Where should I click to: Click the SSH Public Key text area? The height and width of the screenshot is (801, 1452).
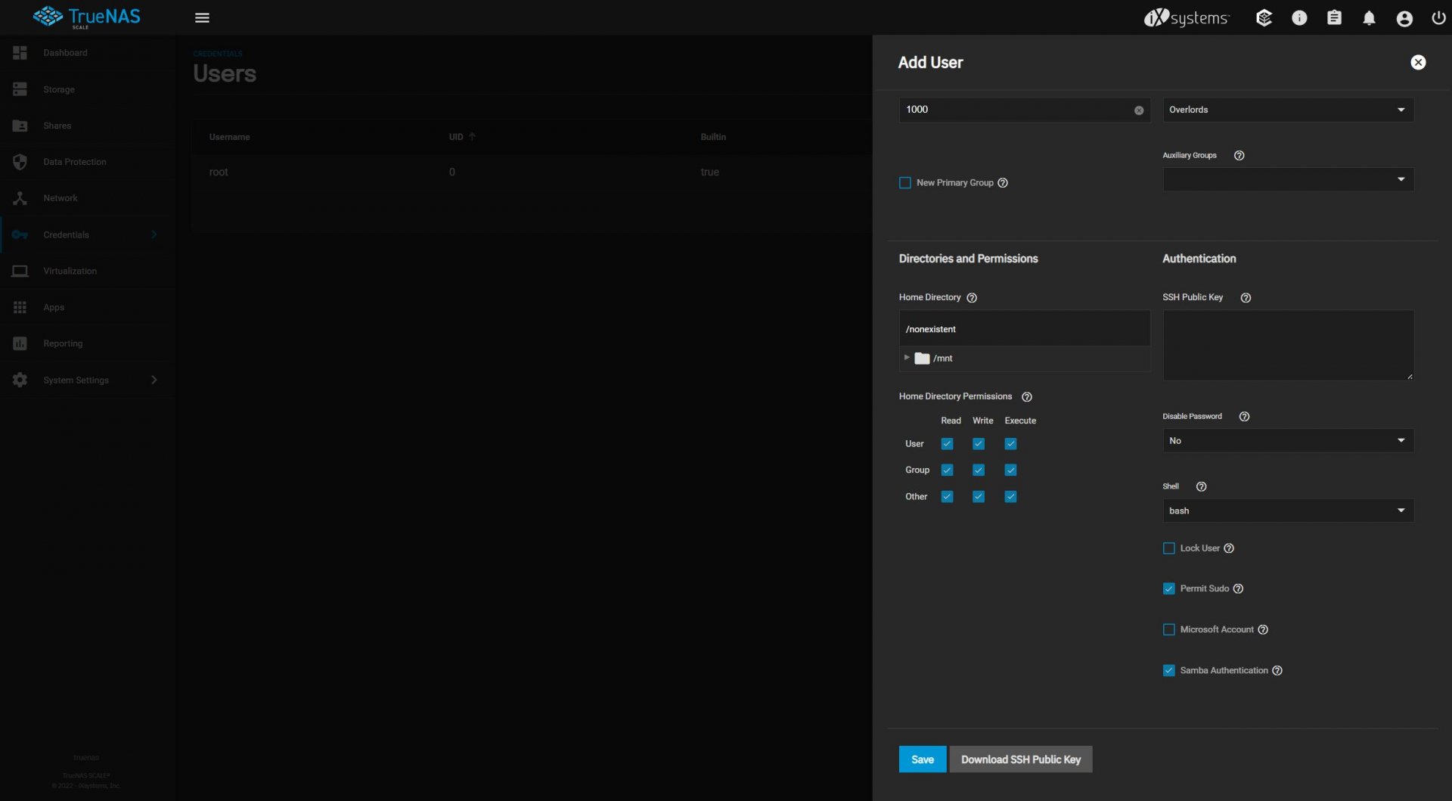tap(1287, 345)
